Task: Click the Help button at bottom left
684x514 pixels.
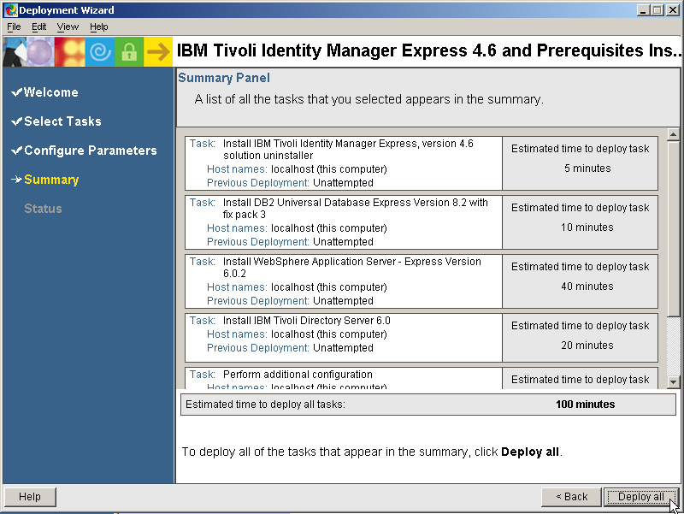Action: [x=30, y=497]
